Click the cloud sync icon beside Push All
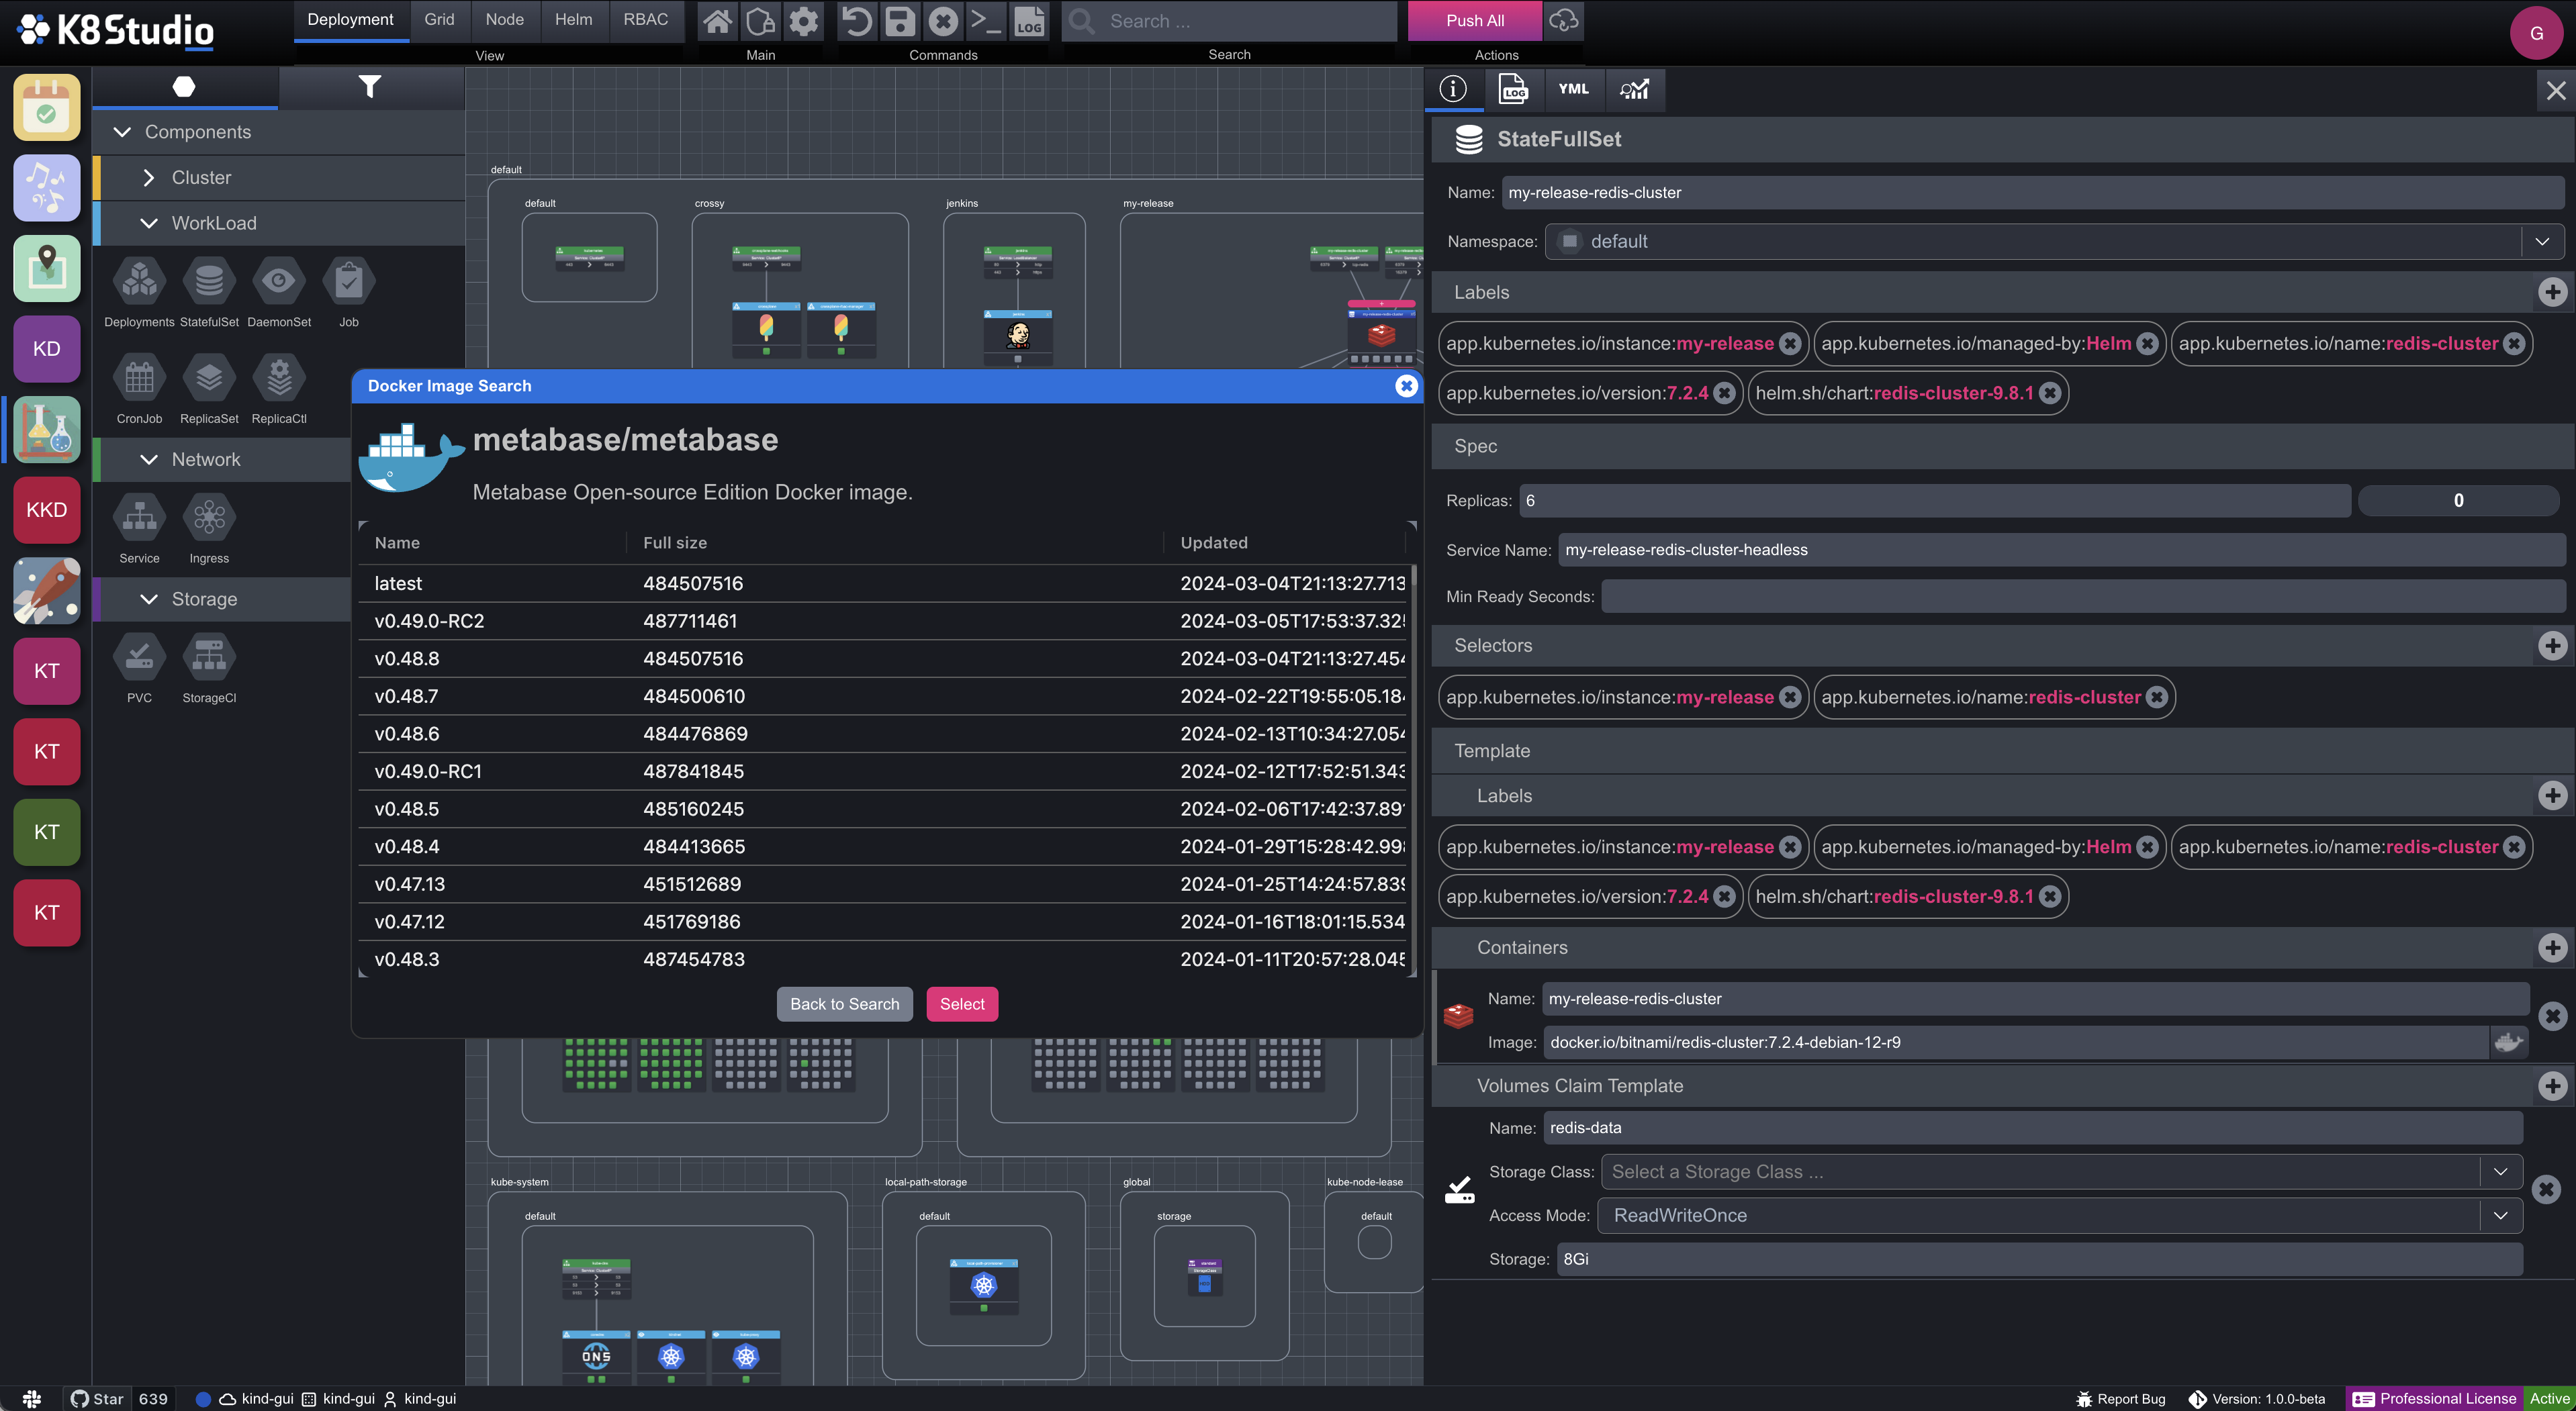The height and width of the screenshot is (1411, 2576). [1563, 20]
